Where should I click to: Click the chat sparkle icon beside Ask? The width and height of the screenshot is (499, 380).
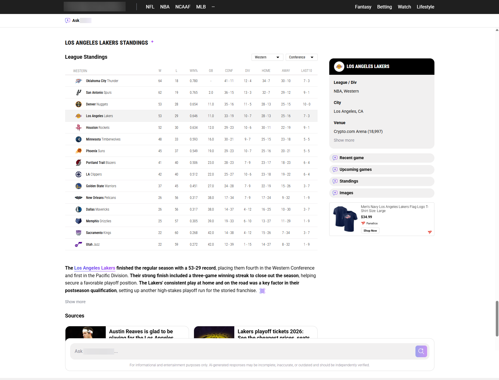pos(67,20)
